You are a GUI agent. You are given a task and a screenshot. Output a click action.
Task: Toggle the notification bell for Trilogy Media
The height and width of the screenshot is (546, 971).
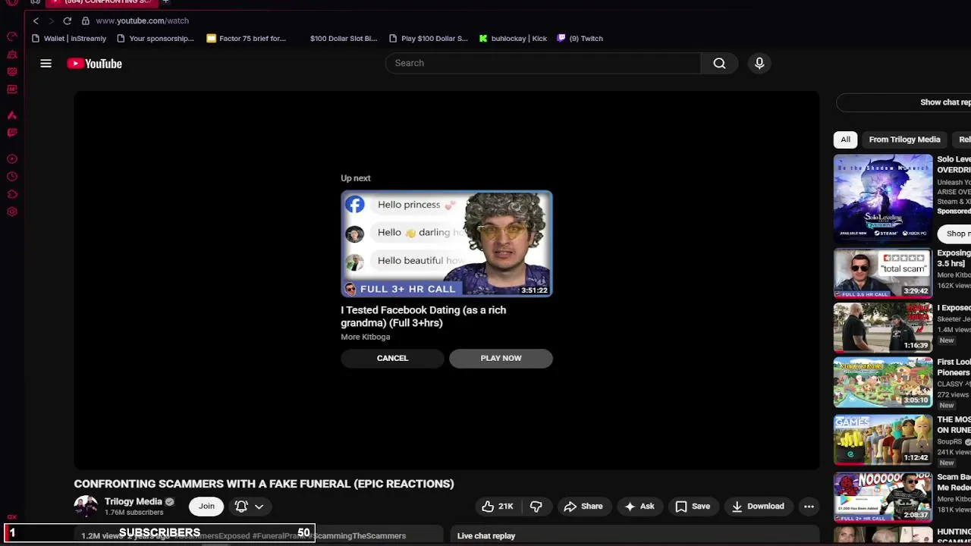click(x=241, y=507)
